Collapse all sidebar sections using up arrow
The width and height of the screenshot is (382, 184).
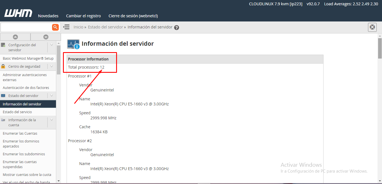coord(15,37)
